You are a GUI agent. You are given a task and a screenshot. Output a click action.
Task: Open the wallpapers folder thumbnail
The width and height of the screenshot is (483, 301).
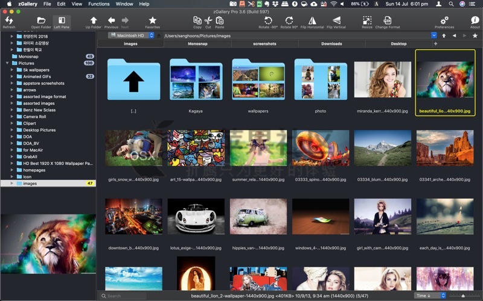point(258,79)
